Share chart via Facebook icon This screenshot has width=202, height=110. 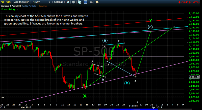click(x=85, y=2)
